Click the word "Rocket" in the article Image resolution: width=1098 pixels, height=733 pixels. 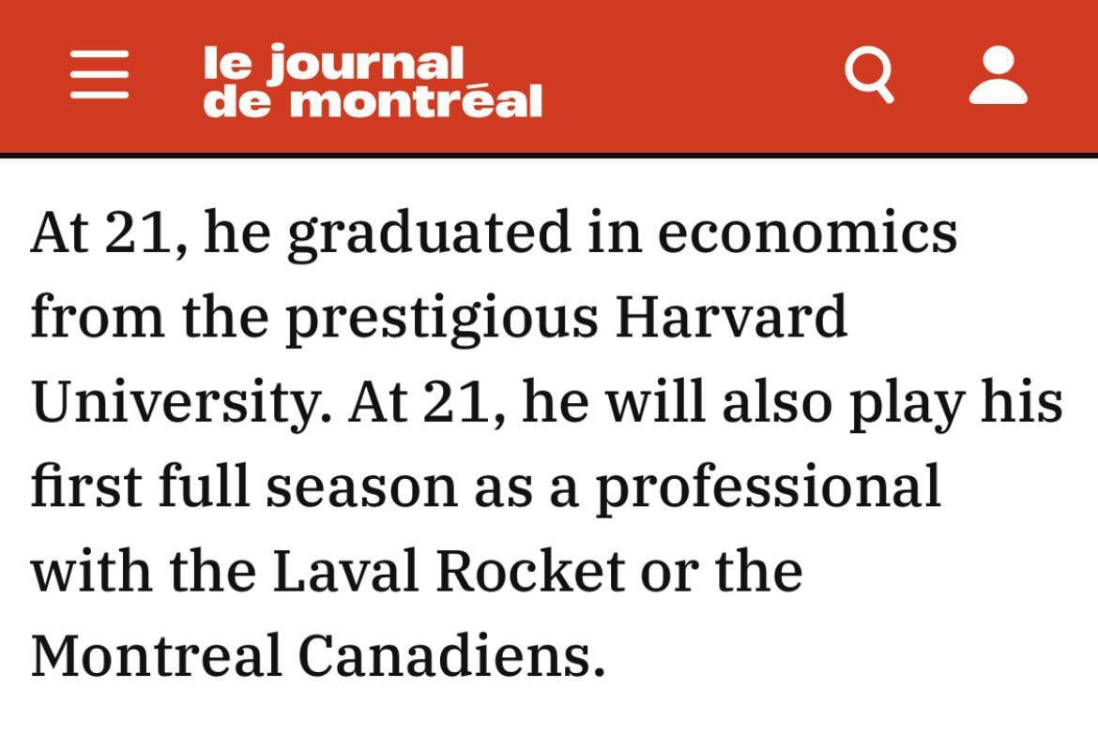click(x=531, y=571)
